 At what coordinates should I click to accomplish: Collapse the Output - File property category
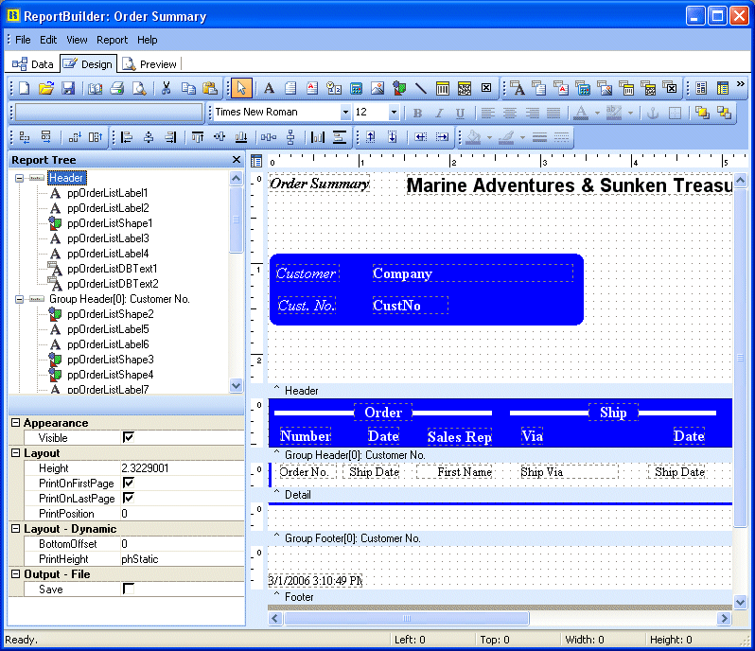click(15, 573)
